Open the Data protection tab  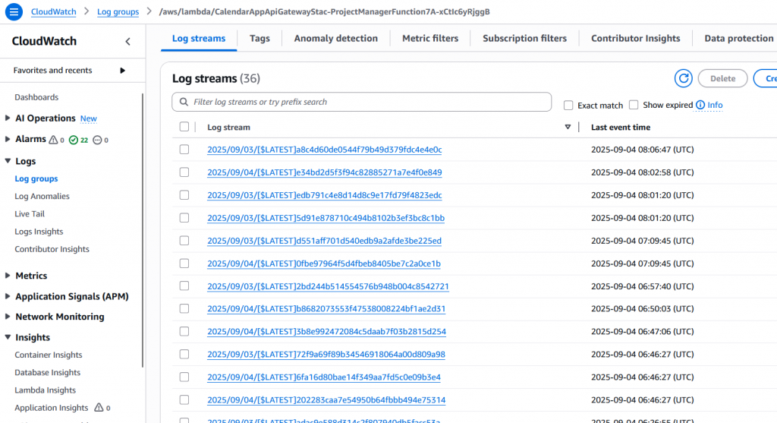739,38
